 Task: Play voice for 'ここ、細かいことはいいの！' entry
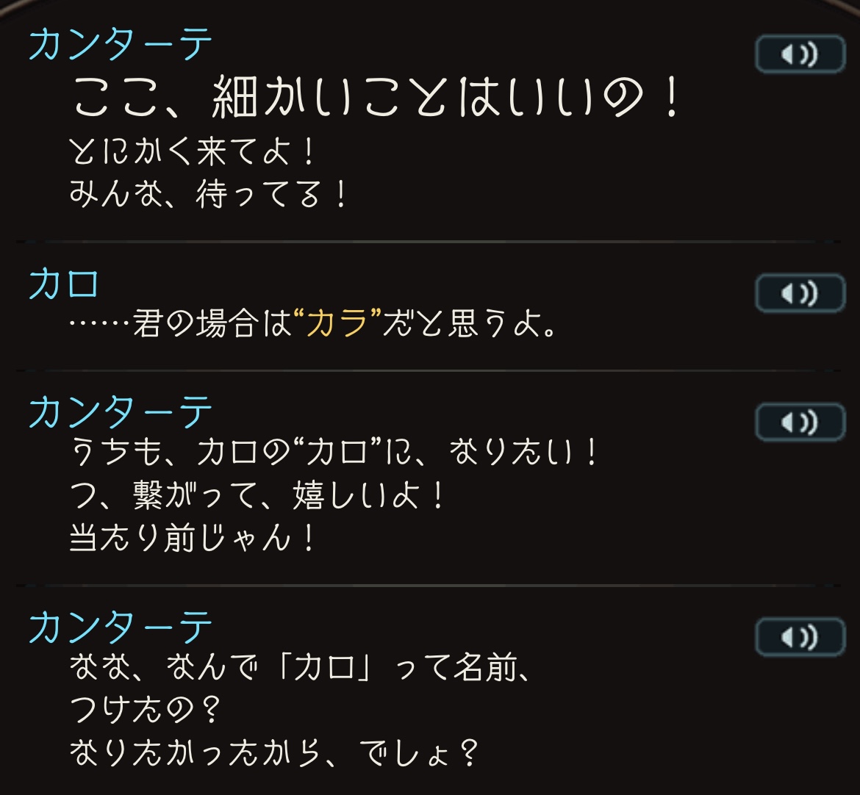point(800,54)
